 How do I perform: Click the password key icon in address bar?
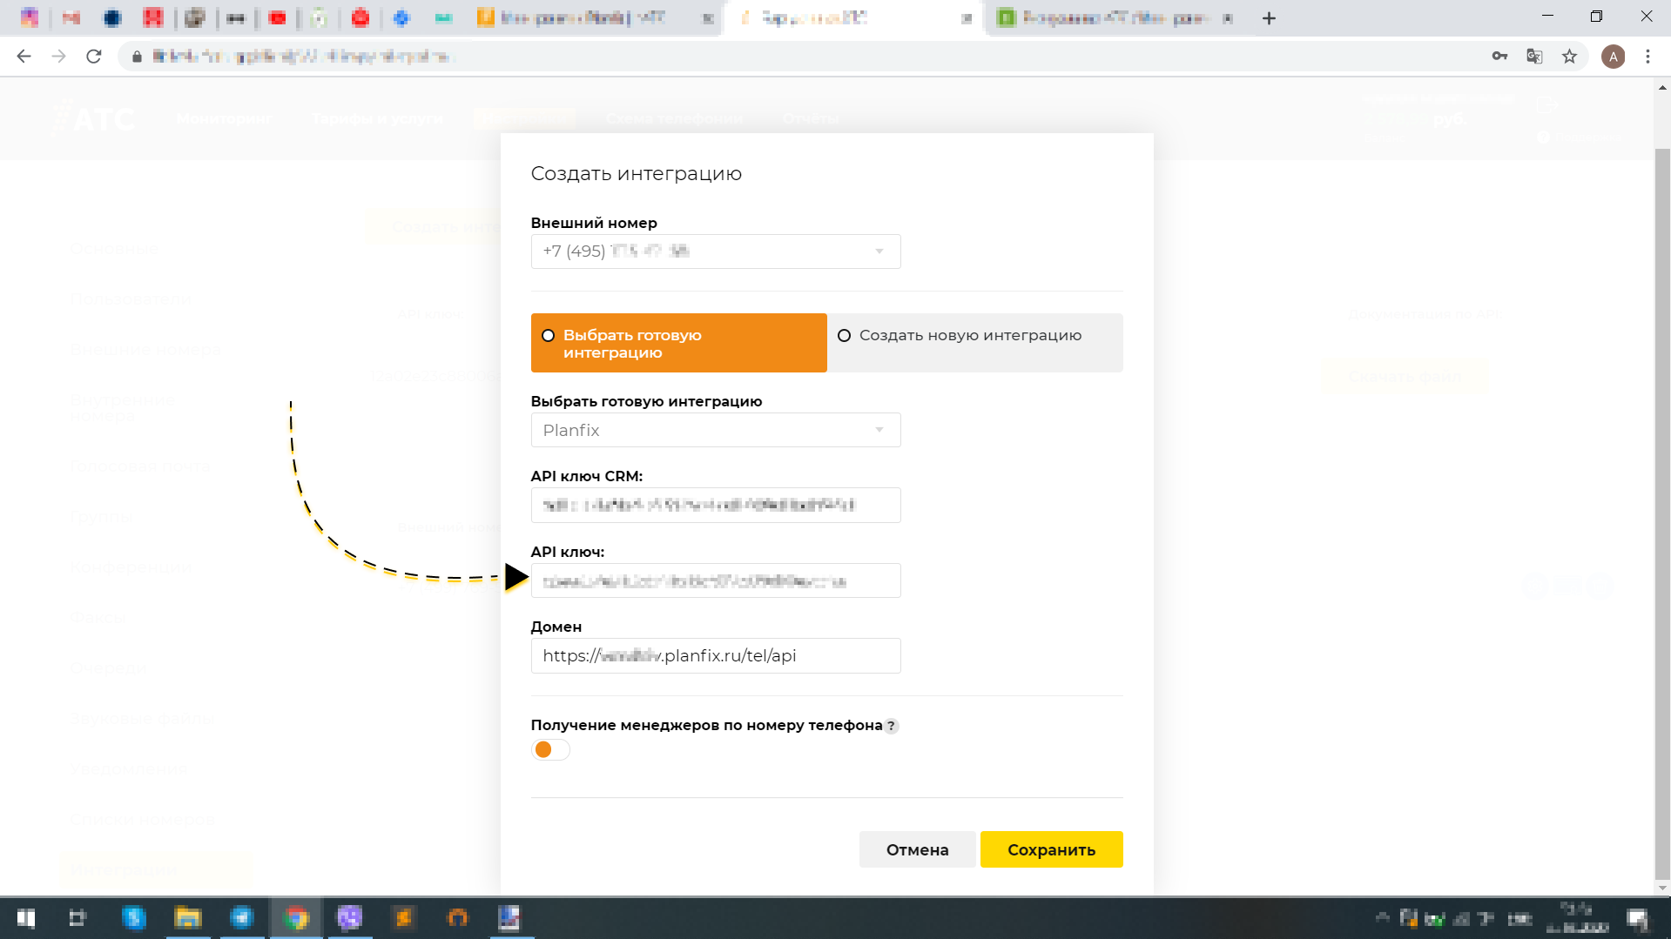(x=1499, y=56)
